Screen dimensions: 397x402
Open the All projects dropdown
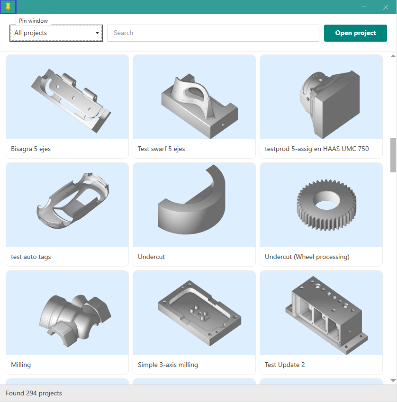pyautogui.click(x=56, y=33)
